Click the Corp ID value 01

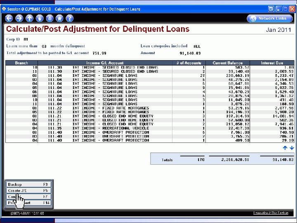[26, 40]
